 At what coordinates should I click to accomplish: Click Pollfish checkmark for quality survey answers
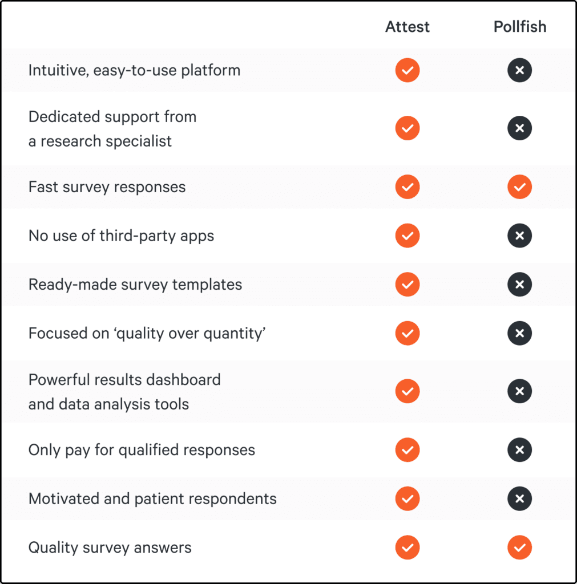(519, 547)
